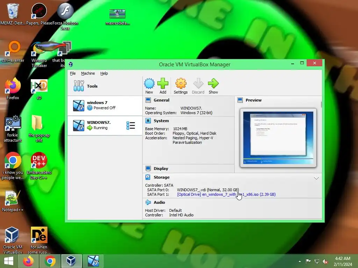Open the popcap folder on desktop

pos(39,129)
